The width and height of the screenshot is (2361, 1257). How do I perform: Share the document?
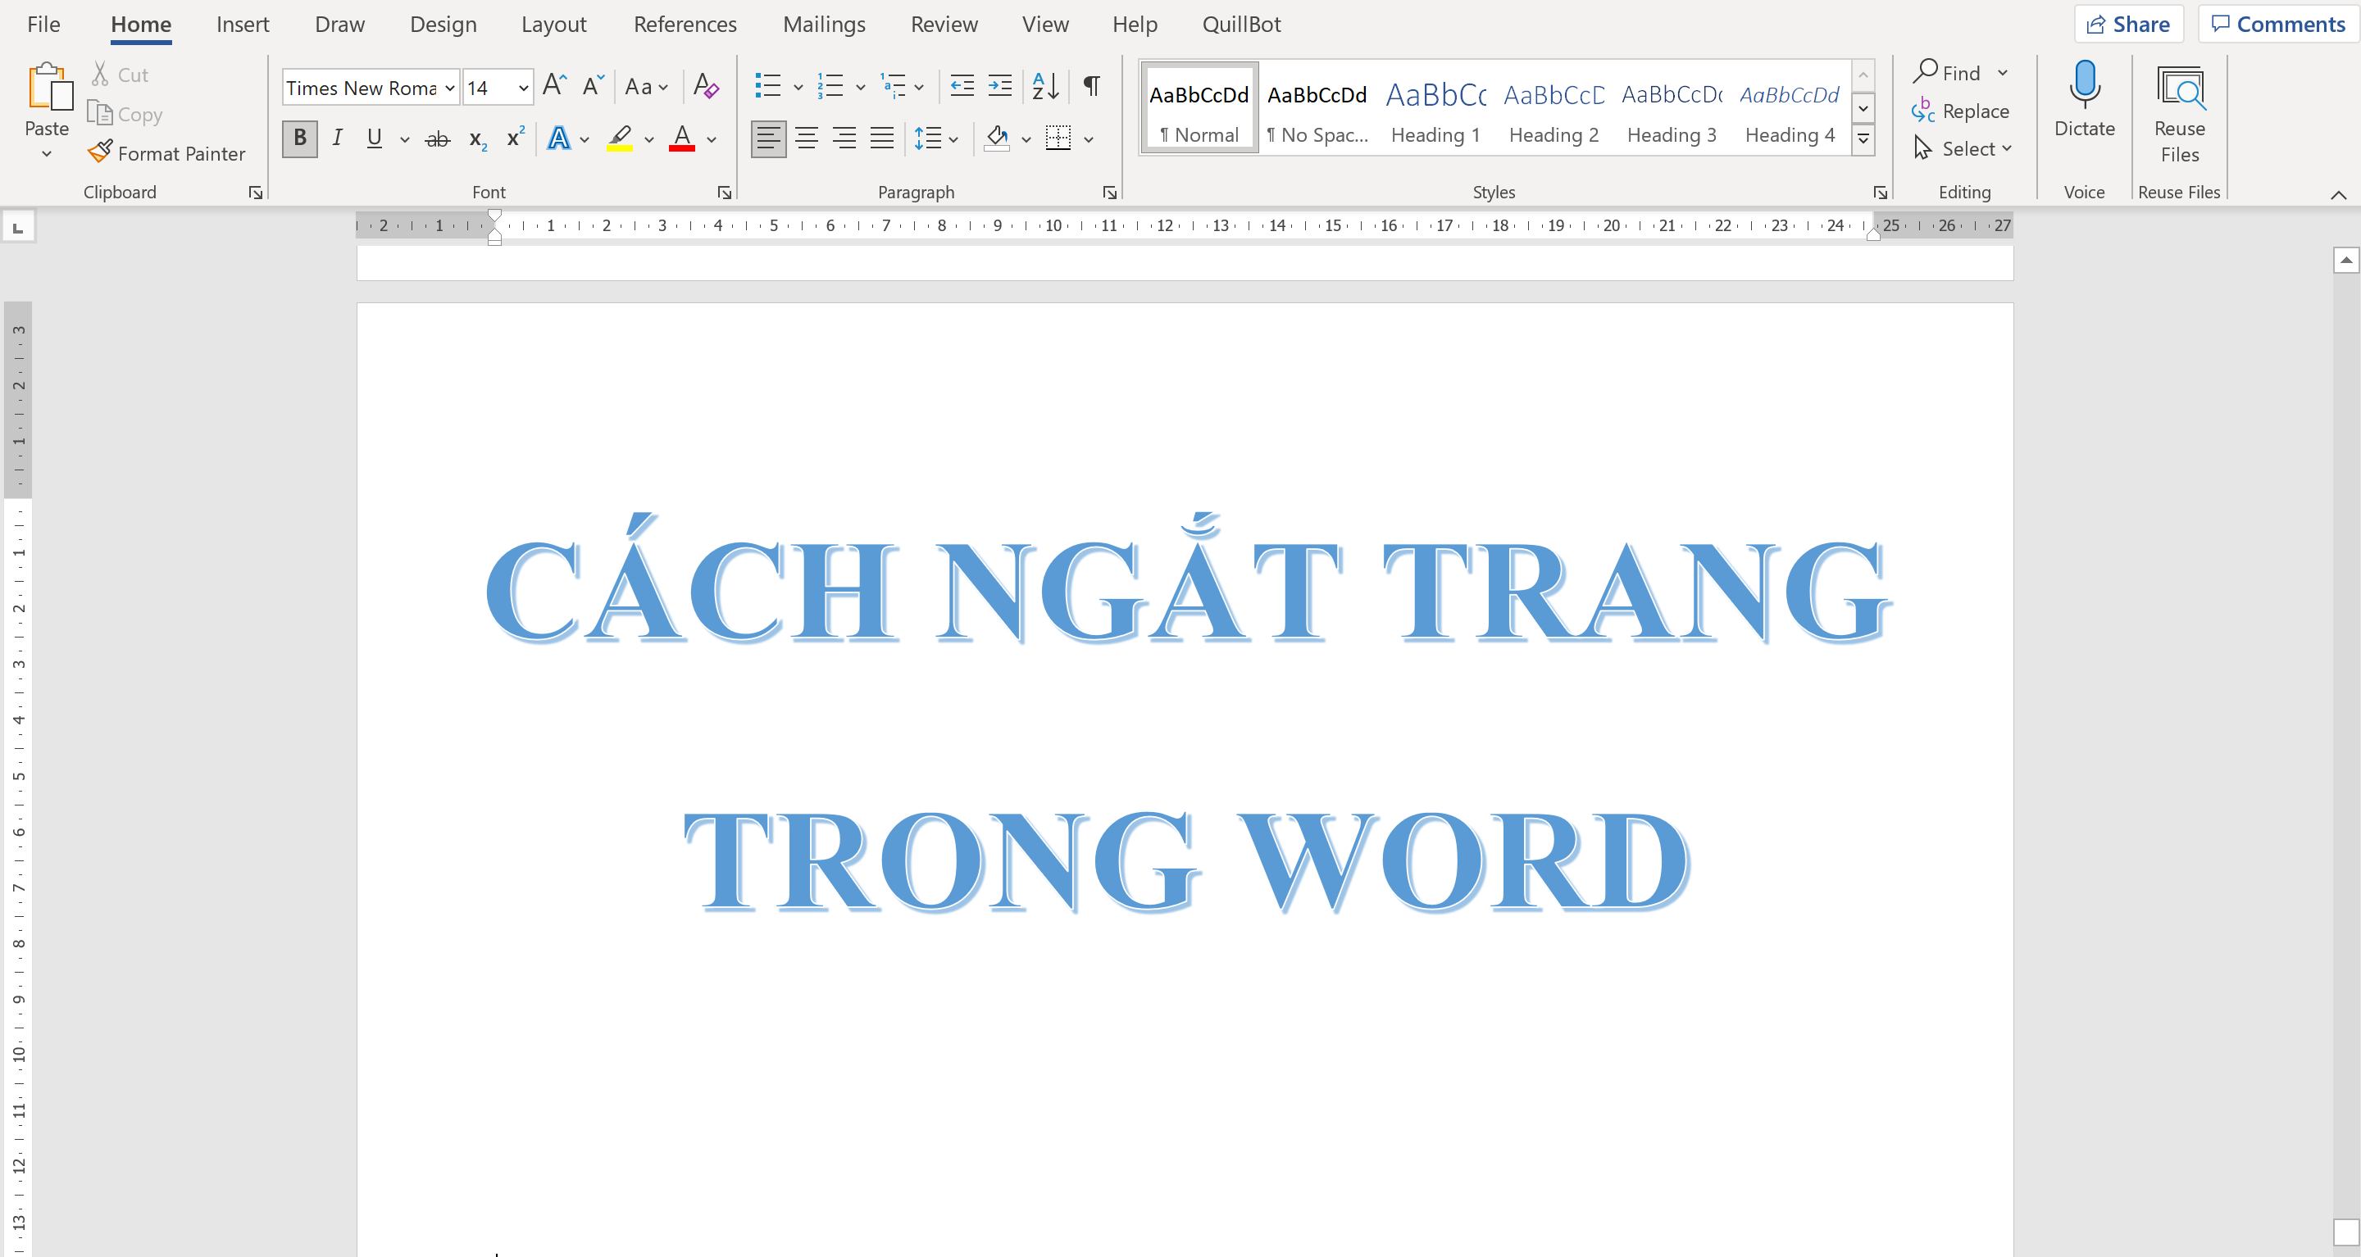click(x=2128, y=23)
